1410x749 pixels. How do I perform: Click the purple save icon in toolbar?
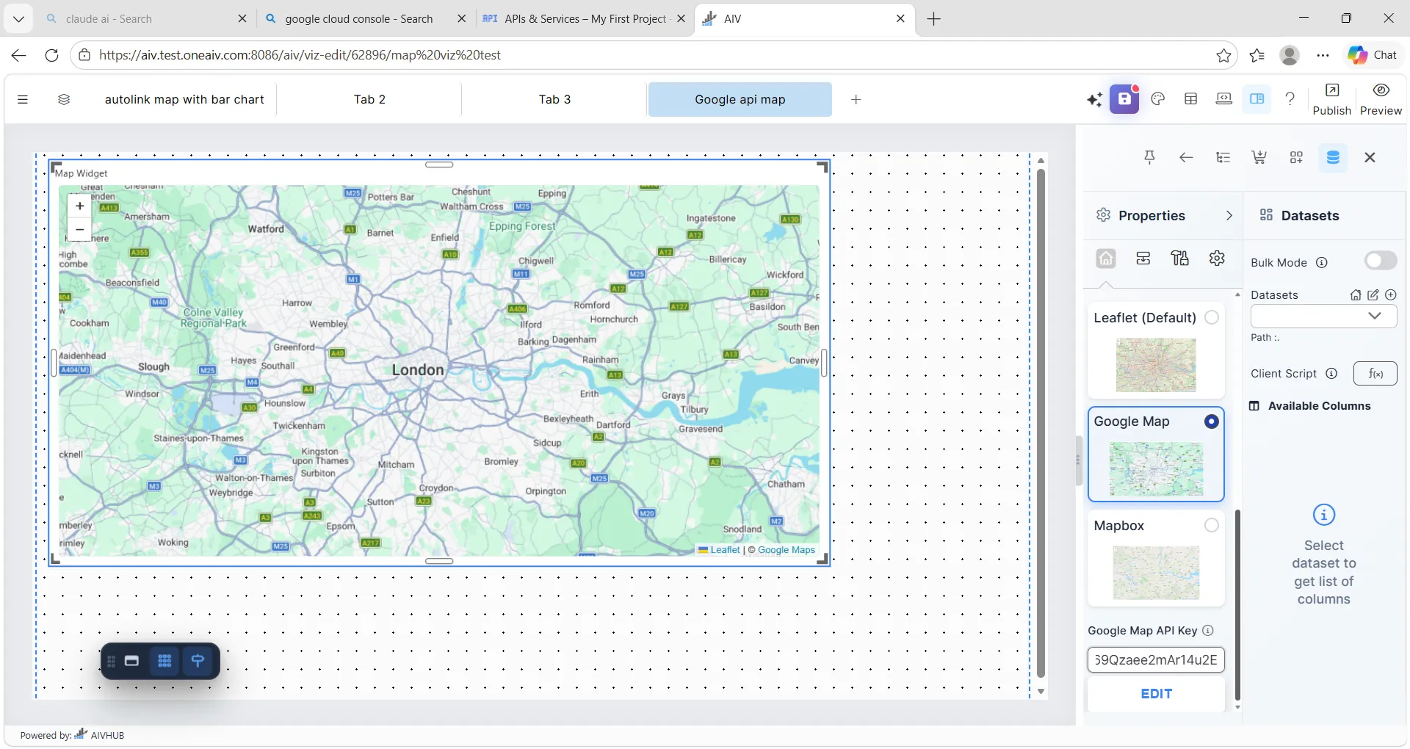1124,99
